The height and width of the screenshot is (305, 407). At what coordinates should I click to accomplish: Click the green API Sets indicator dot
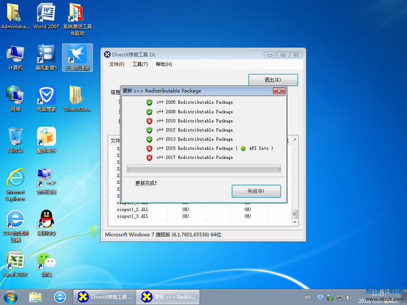point(243,149)
